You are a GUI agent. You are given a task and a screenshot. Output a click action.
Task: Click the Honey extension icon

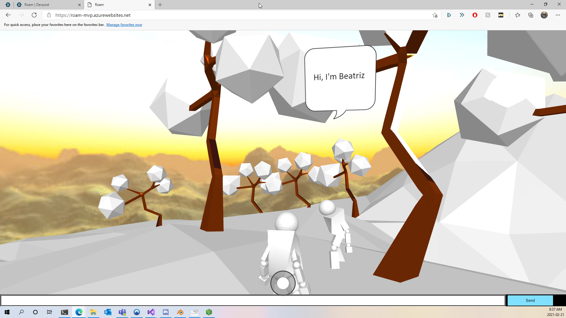pyautogui.click(x=488, y=15)
